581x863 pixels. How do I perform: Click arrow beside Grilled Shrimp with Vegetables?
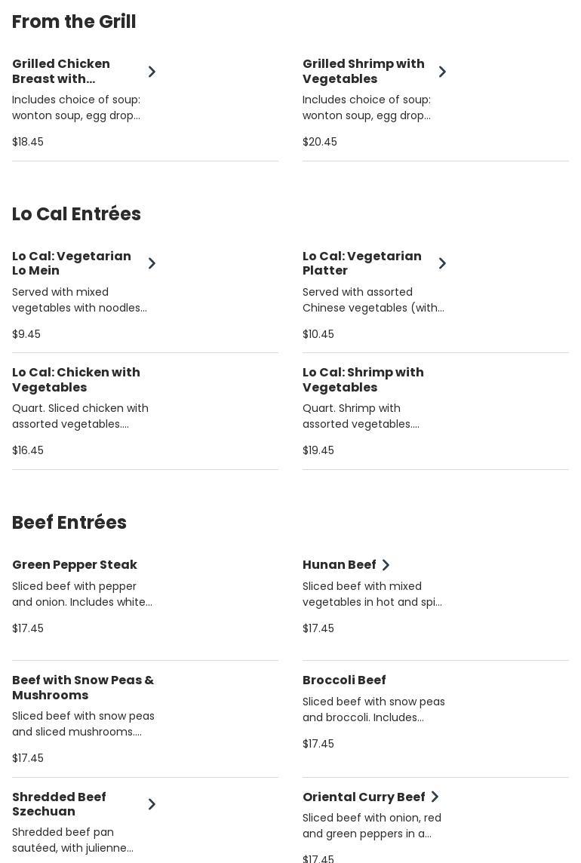[442, 72]
